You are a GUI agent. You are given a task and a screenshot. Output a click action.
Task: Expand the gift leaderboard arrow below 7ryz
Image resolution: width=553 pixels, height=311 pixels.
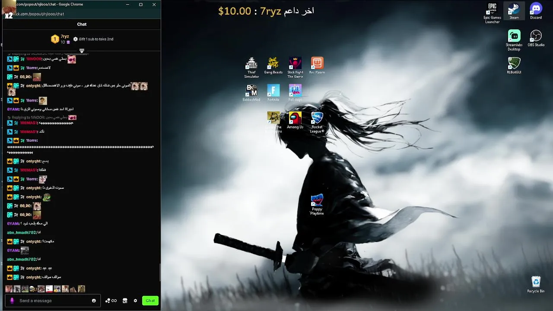(82, 51)
